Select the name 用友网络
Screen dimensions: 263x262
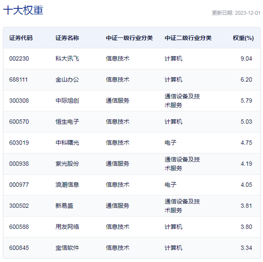[67, 227]
